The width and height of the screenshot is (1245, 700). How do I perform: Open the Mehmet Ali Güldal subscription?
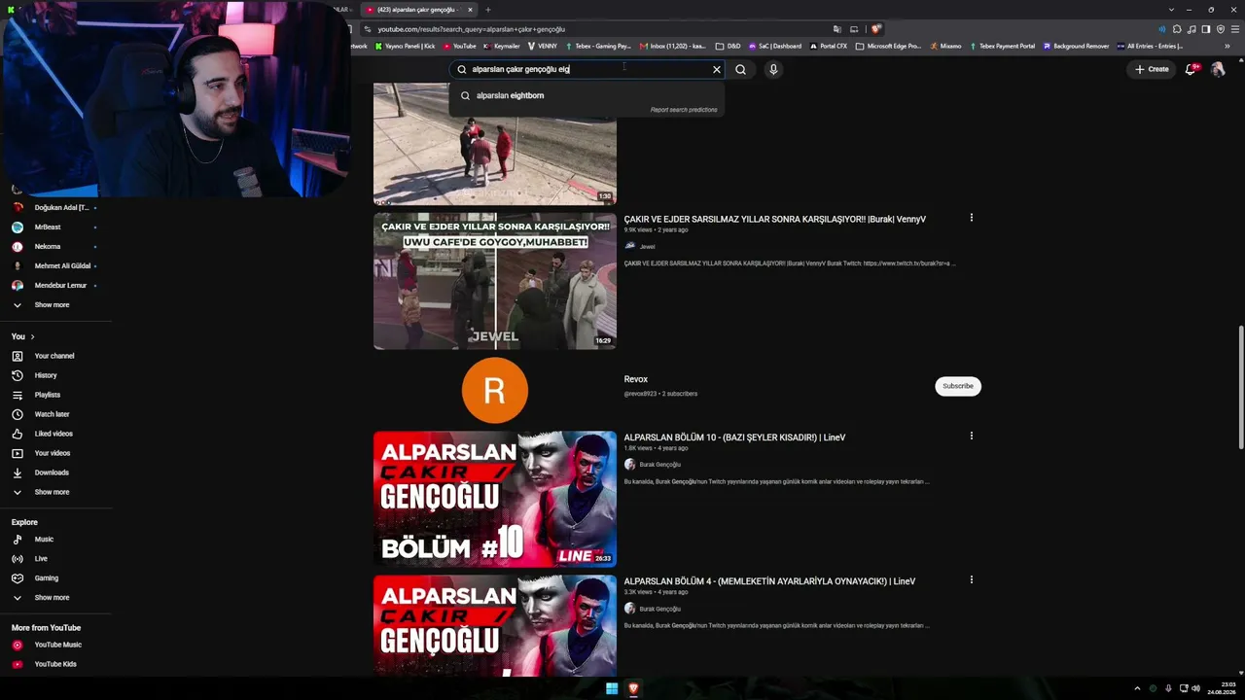coord(62,266)
